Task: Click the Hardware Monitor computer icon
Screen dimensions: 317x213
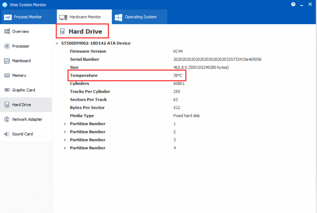Action: [63, 17]
